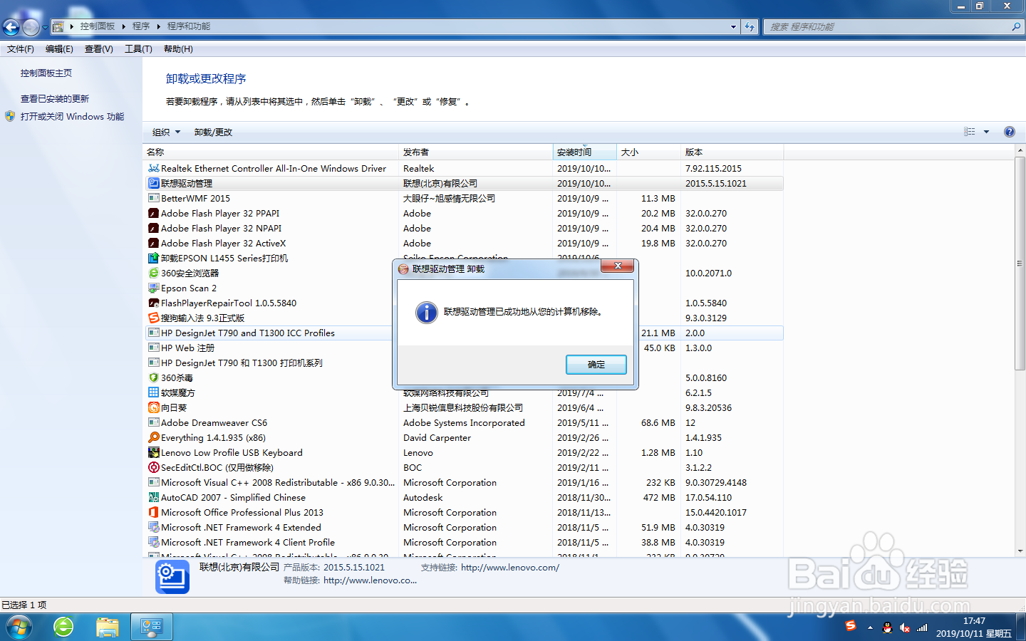This screenshot has height=641, width=1026.
Task: Click the refresh icon in address bar
Action: point(750,26)
